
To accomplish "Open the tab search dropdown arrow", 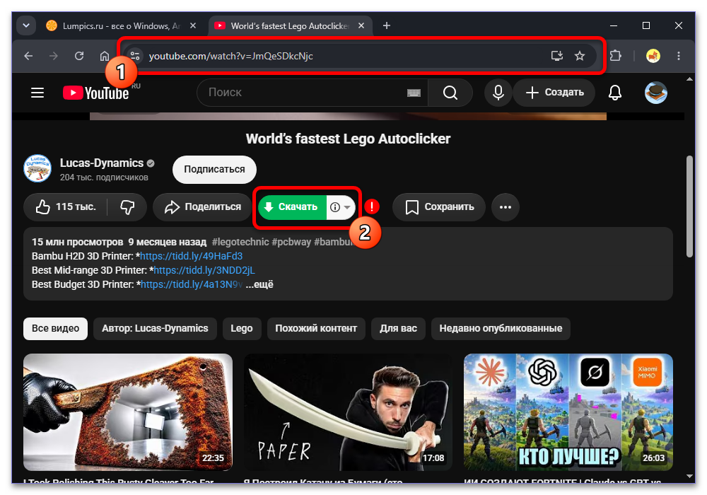I will point(26,25).
